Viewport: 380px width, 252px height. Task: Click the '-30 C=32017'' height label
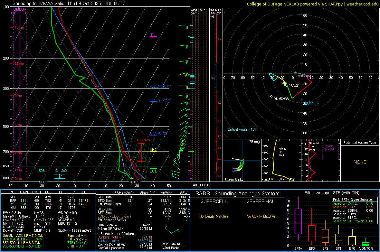[160, 86]
